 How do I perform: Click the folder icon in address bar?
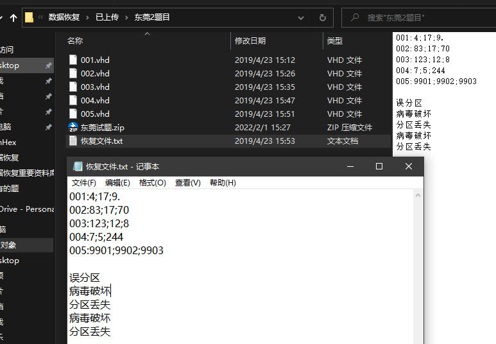point(29,17)
